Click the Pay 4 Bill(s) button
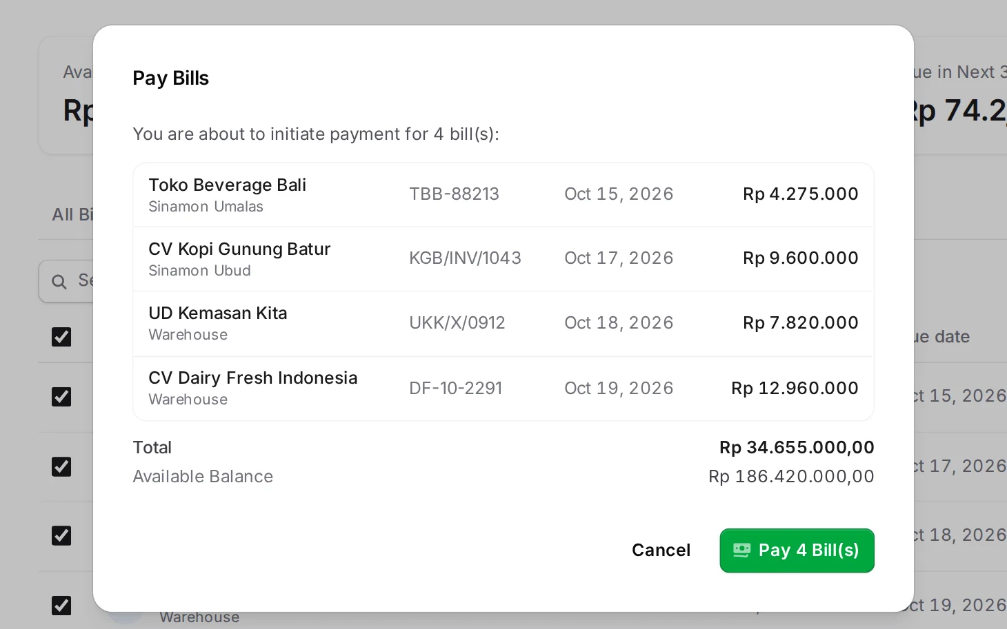The height and width of the screenshot is (629, 1007). click(797, 550)
